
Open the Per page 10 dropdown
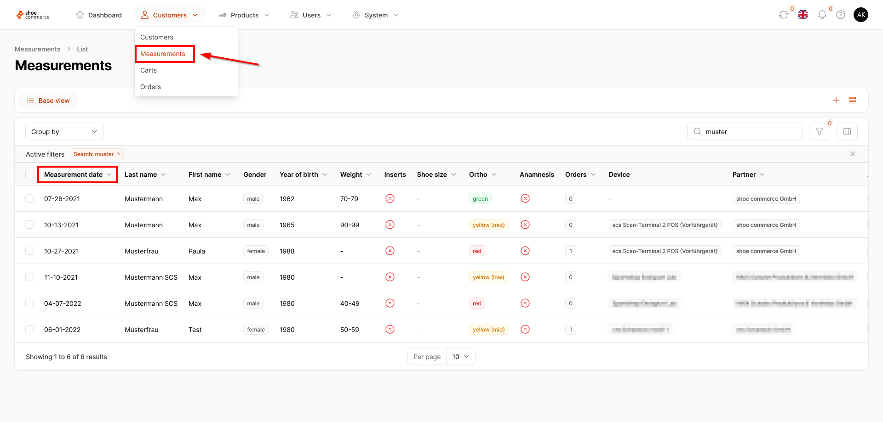[x=461, y=356]
